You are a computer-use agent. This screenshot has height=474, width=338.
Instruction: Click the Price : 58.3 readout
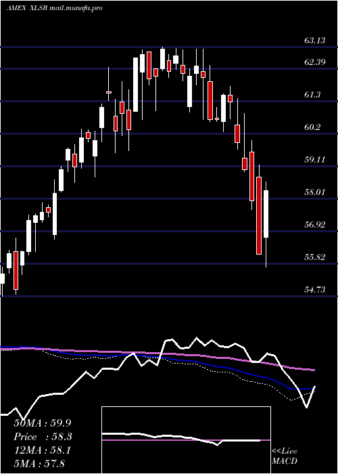point(44,437)
